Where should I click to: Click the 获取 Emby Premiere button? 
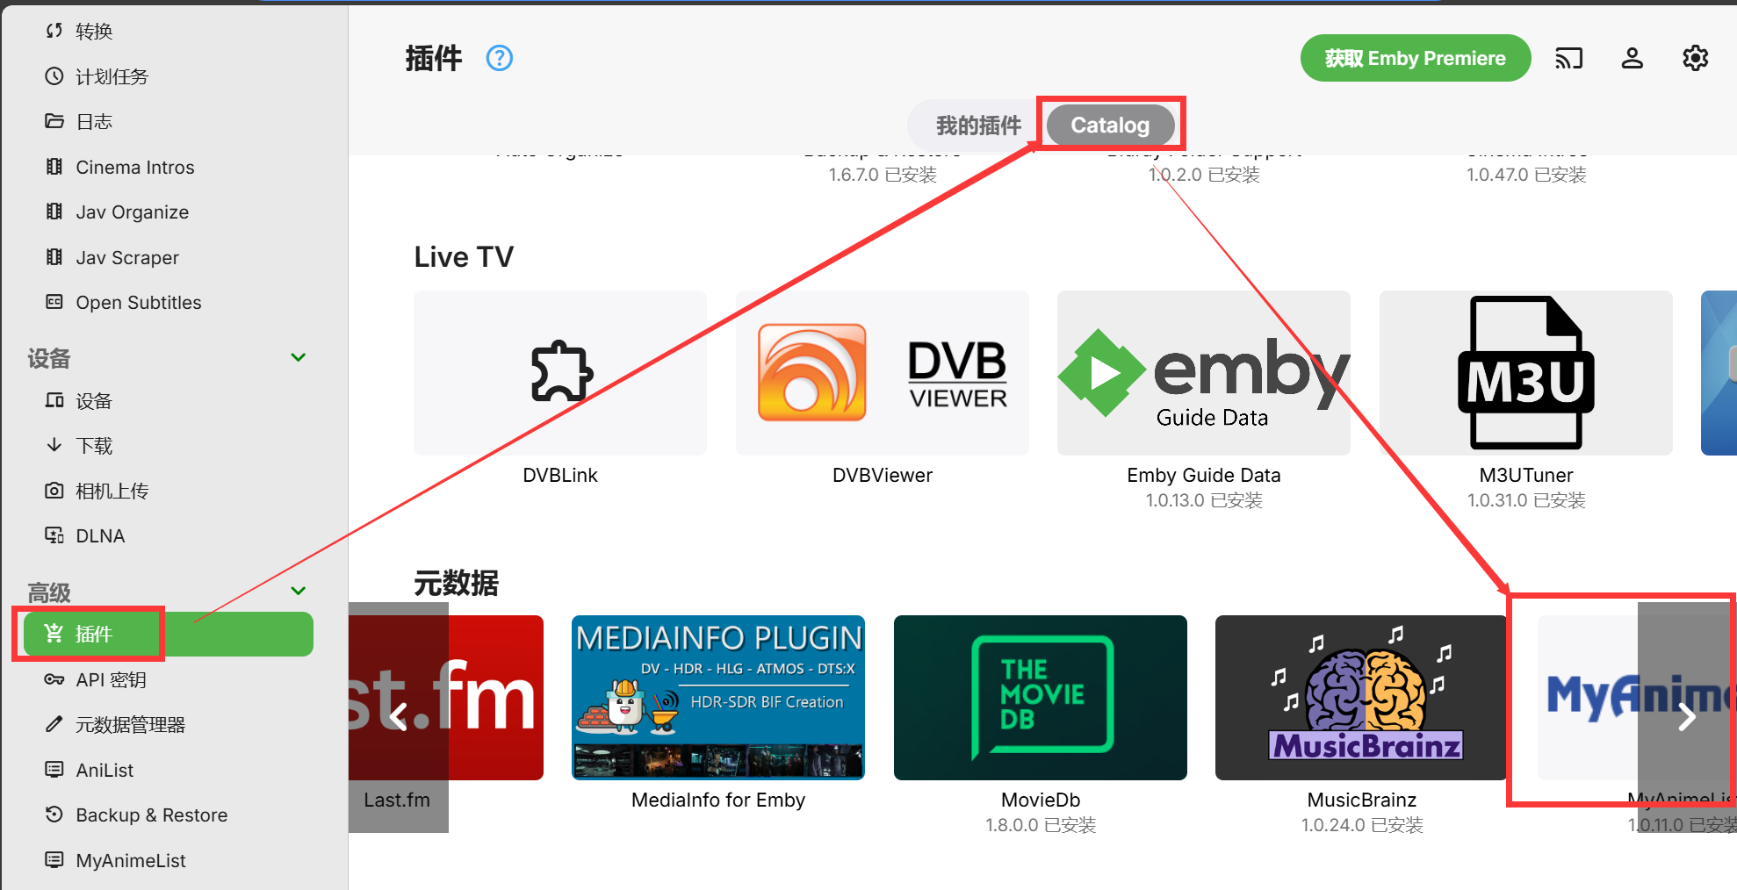pyautogui.click(x=1415, y=58)
